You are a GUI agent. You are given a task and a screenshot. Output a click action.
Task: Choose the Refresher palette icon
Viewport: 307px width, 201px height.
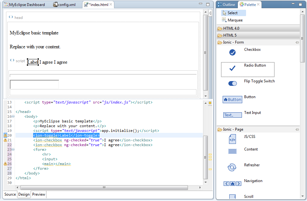(x=232, y=168)
